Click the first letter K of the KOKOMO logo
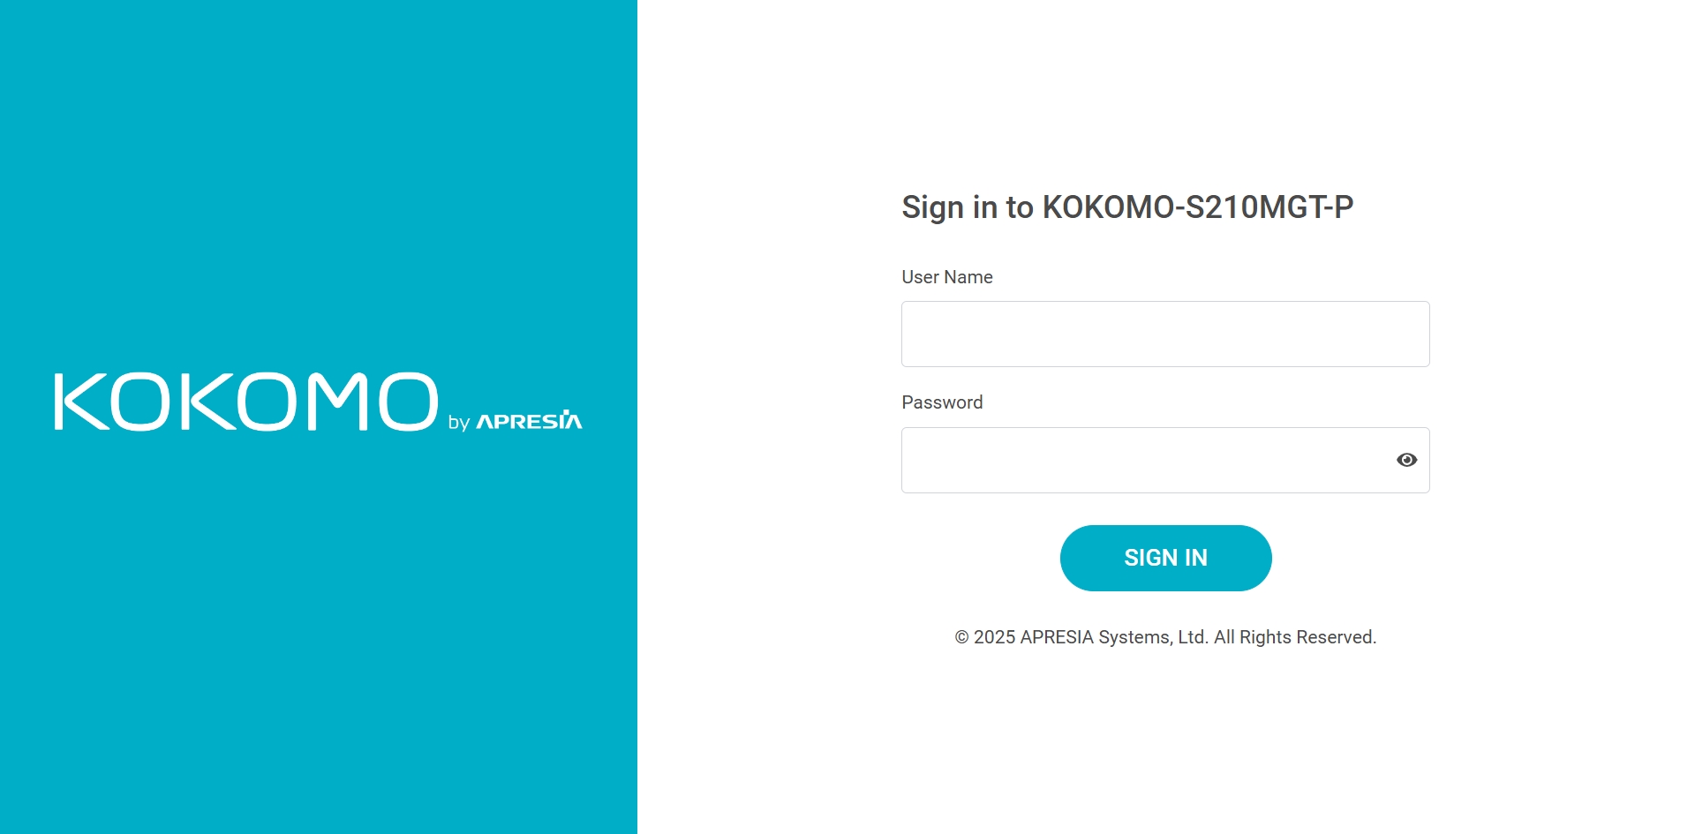Screen dimensions: 1695x834 point(81,402)
